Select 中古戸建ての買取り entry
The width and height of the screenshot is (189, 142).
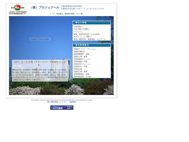[x=82, y=29]
